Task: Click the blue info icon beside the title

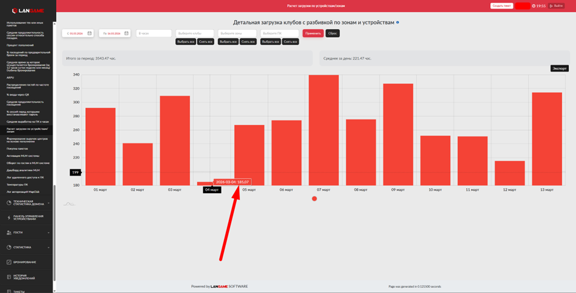Action: pos(397,22)
